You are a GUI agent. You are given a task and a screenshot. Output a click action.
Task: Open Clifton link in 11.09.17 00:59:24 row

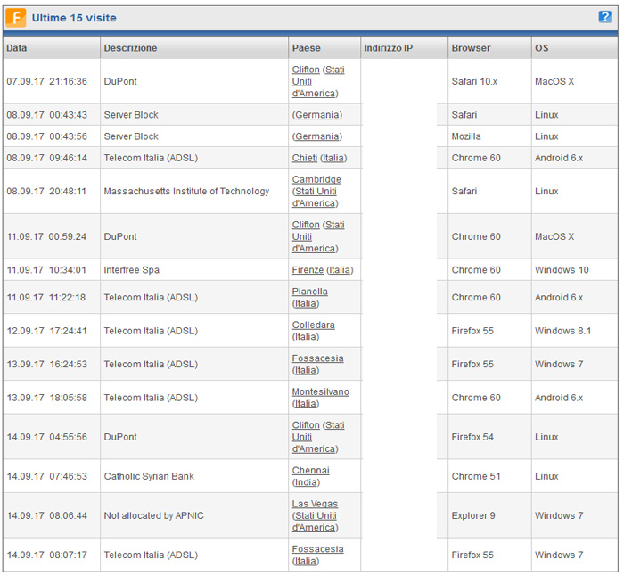coord(306,225)
